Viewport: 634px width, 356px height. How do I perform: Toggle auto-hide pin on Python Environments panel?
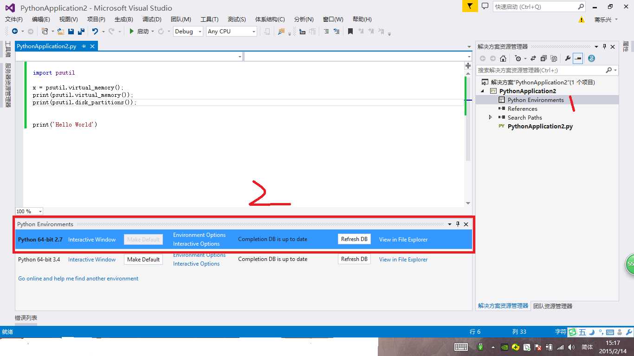tap(458, 224)
